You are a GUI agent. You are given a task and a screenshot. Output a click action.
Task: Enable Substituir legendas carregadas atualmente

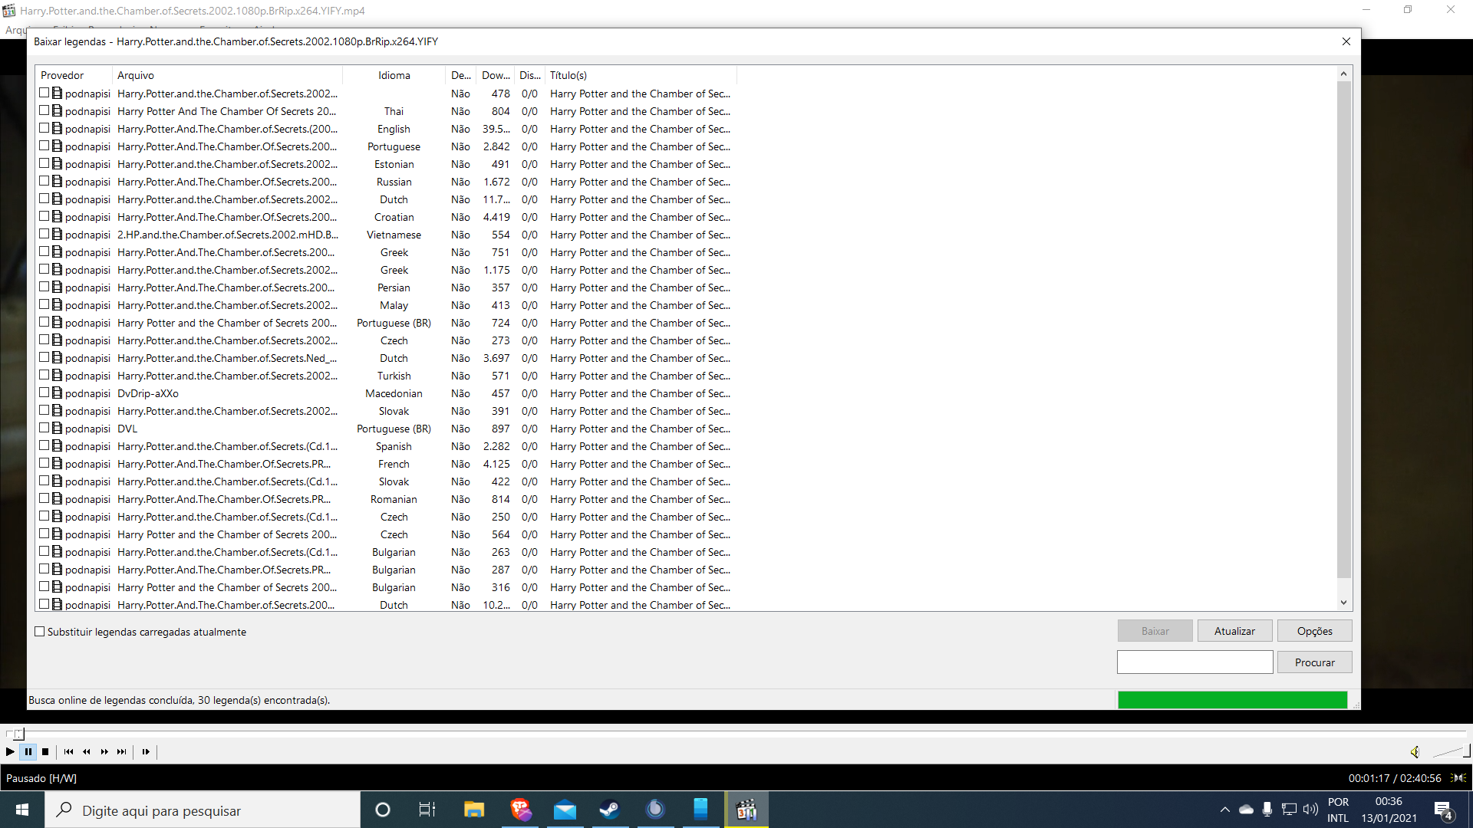pyautogui.click(x=40, y=632)
